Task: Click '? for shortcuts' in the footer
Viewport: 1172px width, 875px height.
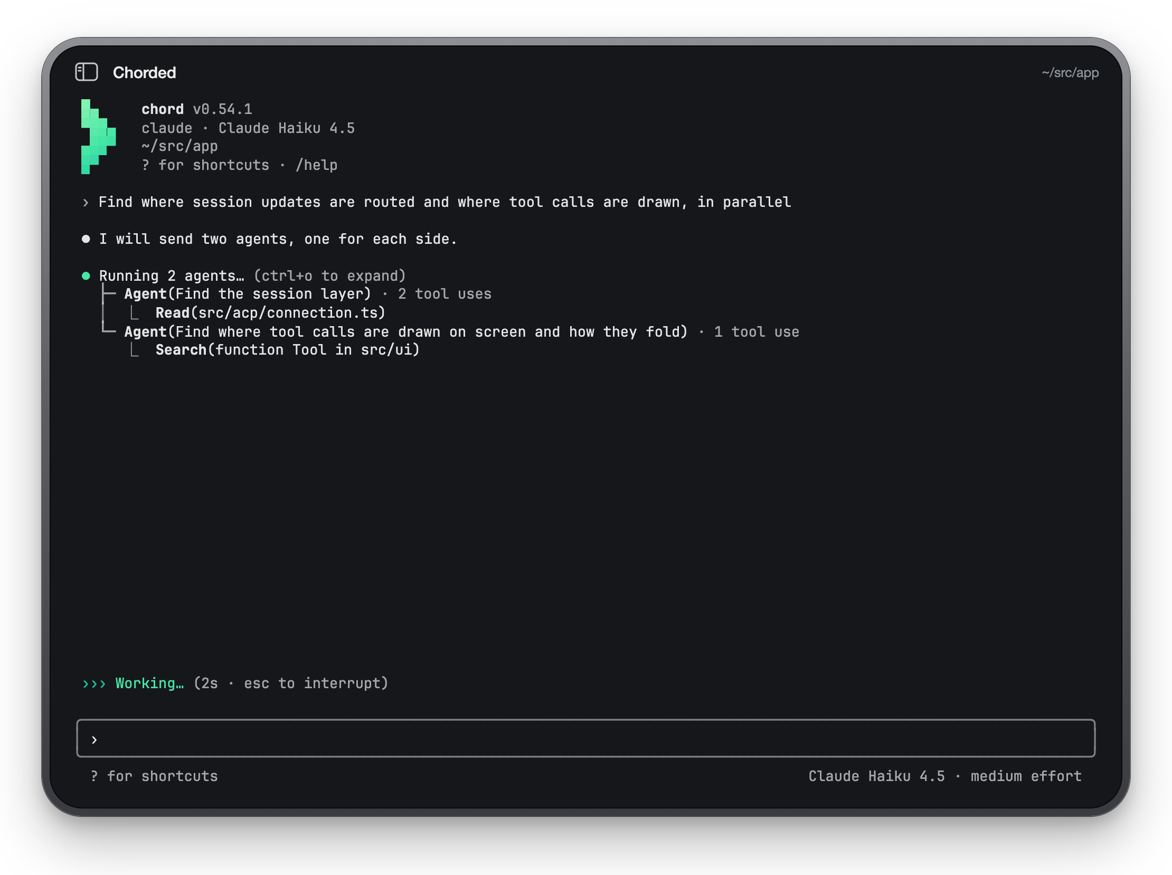Action: (x=154, y=777)
